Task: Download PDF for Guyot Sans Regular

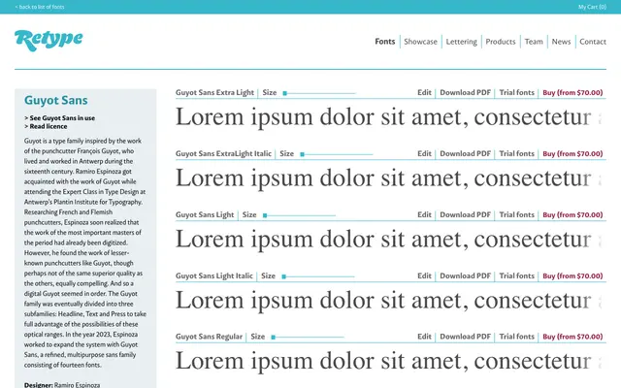Action: (466, 337)
